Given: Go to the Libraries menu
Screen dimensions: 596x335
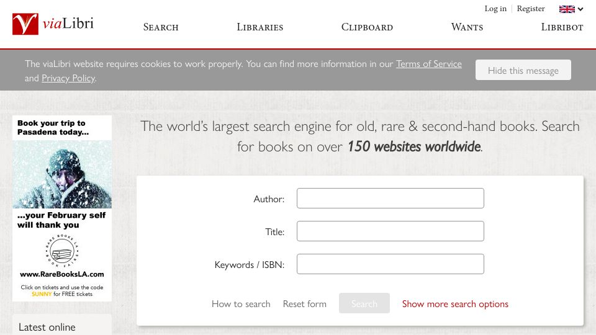Looking at the screenshot, I should pyautogui.click(x=260, y=27).
